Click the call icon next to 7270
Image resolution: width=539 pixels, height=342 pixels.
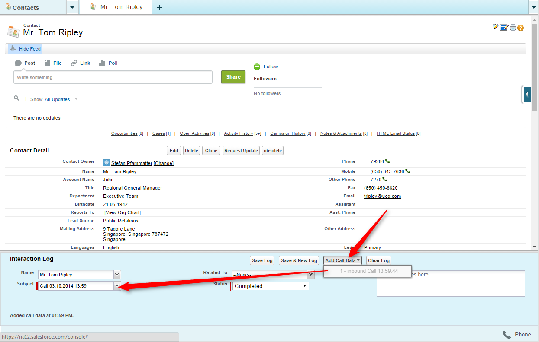pos(385,179)
